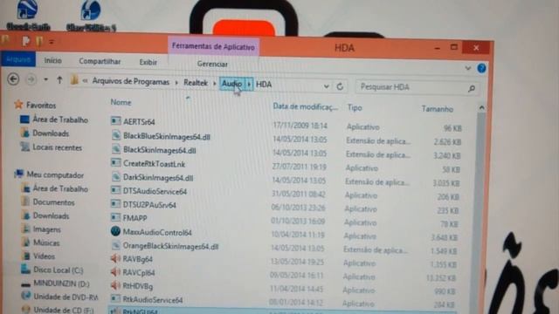The width and height of the screenshot is (559, 314).
Task: Select OrangeBlackSkinImages64.dll file icon
Action: [x=116, y=245]
